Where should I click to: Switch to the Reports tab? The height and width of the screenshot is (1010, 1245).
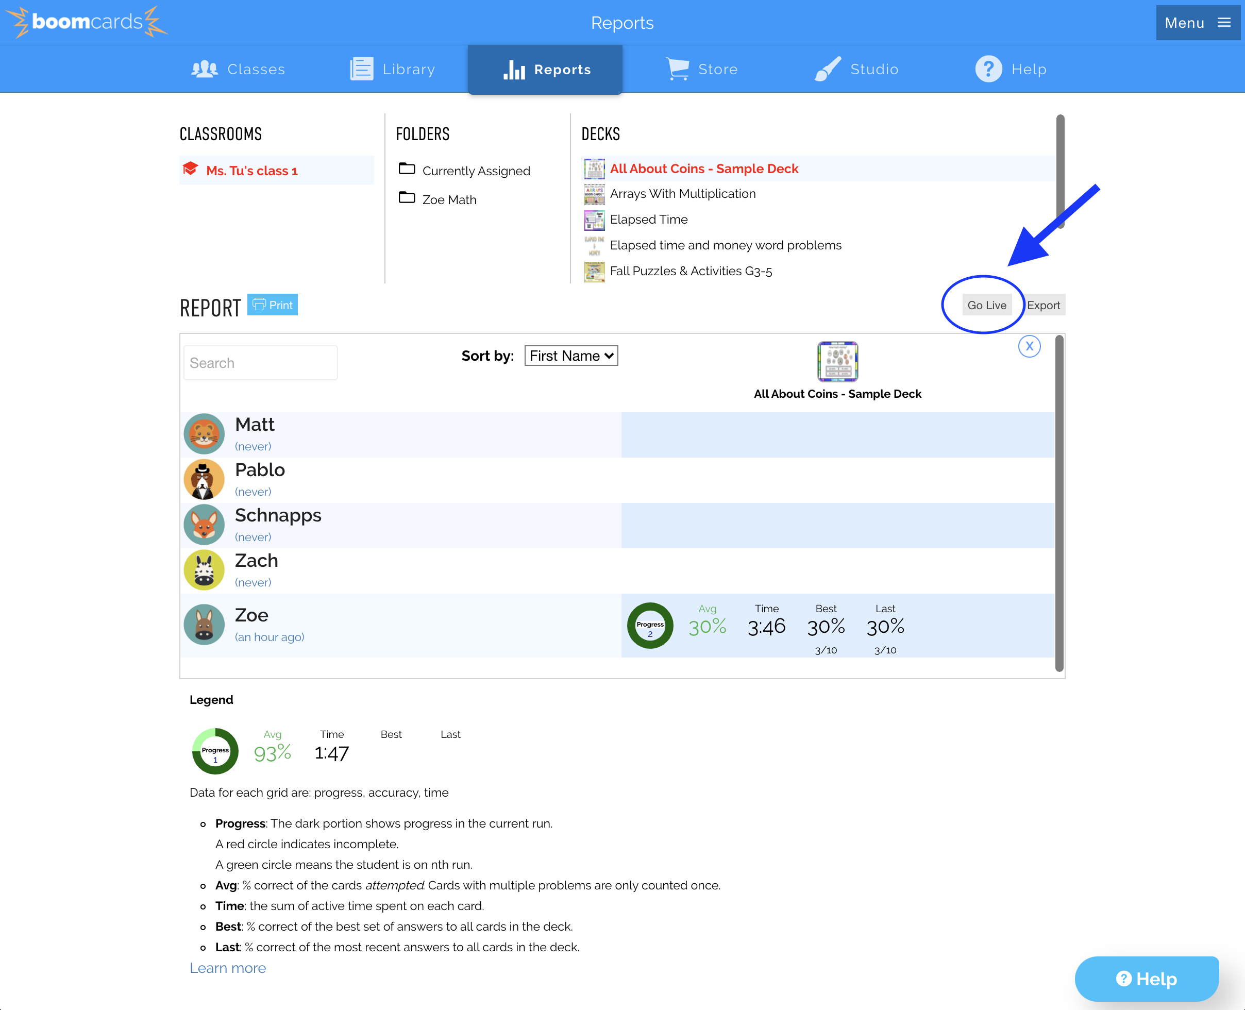click(x=545, y=69)
